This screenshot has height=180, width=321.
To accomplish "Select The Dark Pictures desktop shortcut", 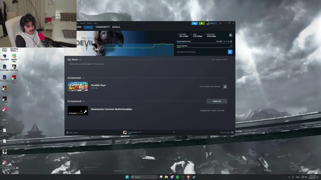I will [5, 153].
